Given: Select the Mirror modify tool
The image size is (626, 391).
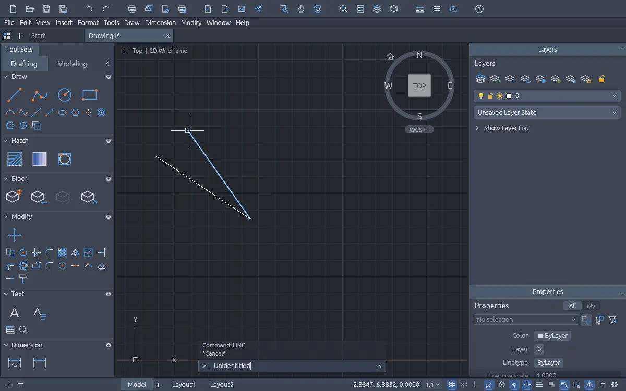Looking at the screenshot, I should 75,253.
